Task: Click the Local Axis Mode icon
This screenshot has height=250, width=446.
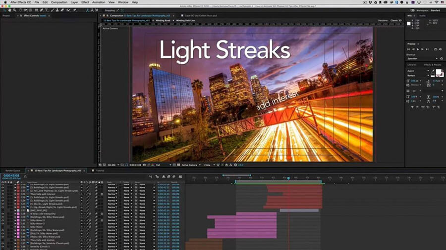Action: pos(87,10)
